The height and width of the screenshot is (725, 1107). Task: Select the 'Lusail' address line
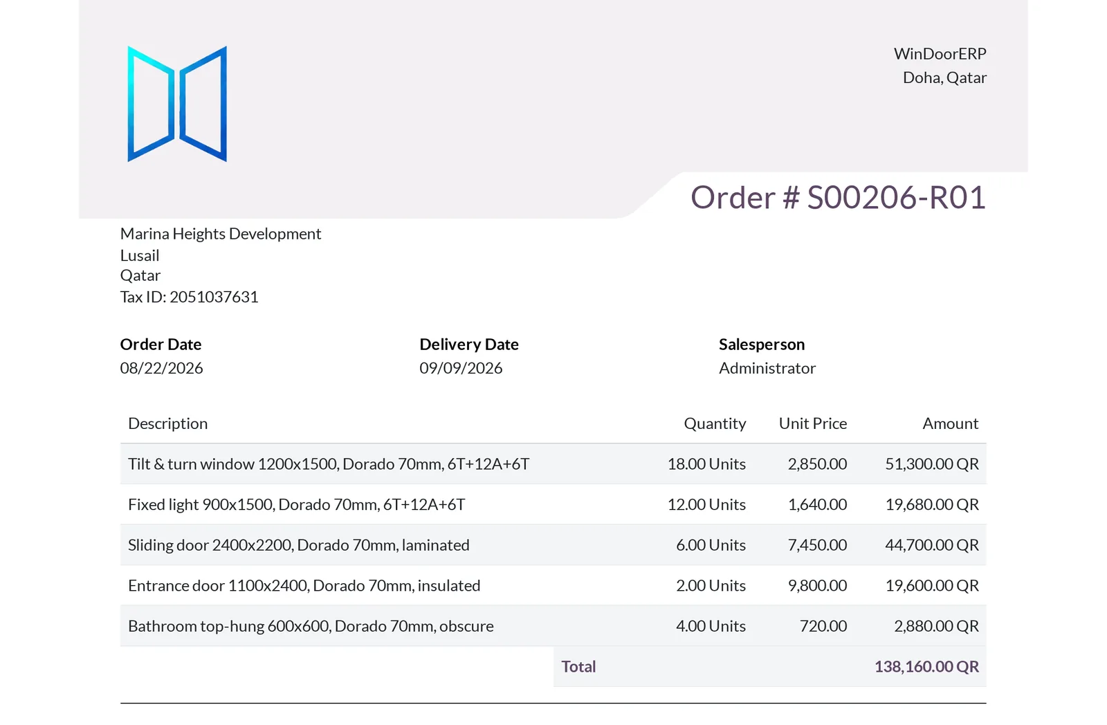[140, 255]
